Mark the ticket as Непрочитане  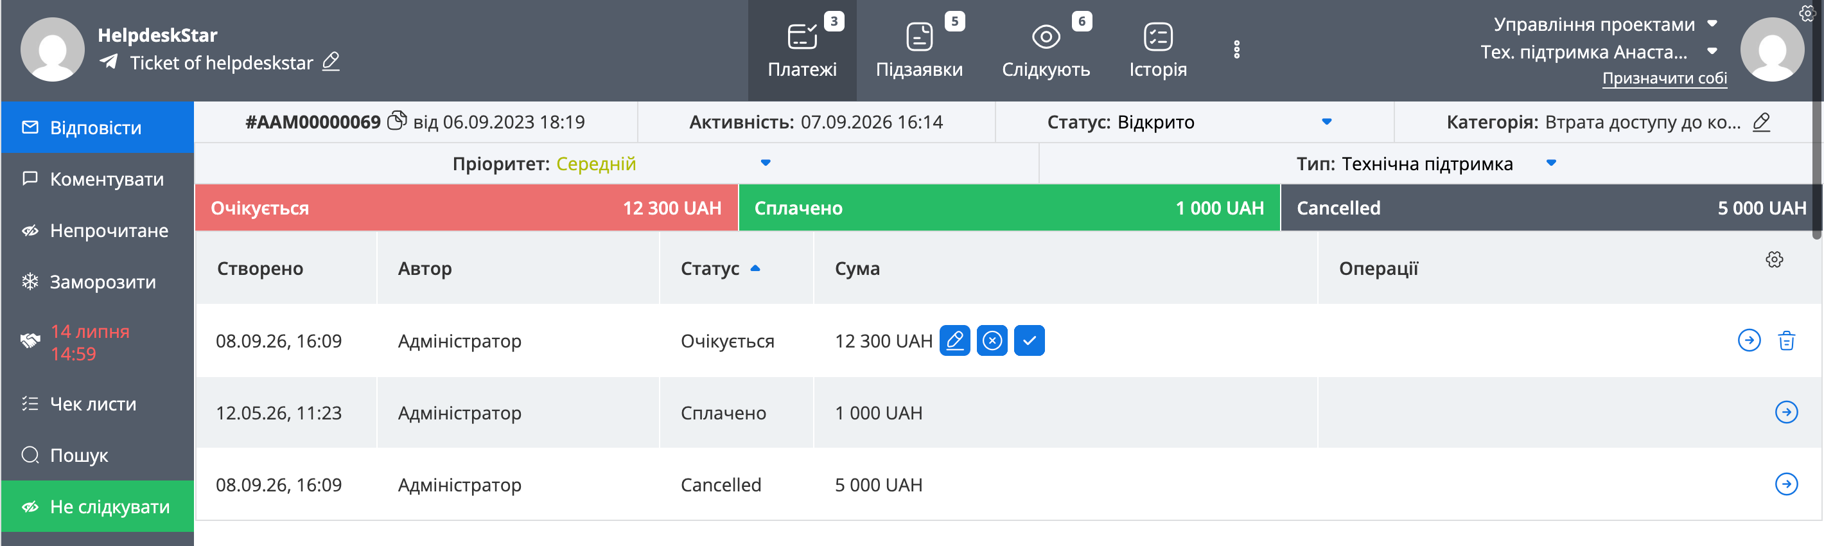point(98,230)
